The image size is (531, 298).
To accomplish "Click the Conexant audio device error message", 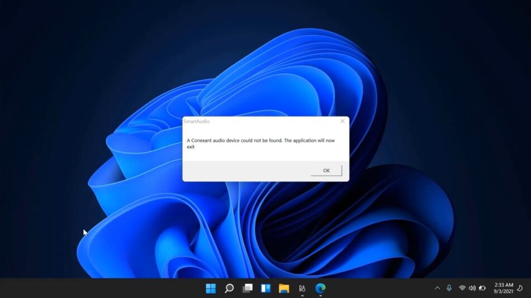I will click(x=261, y=143).
